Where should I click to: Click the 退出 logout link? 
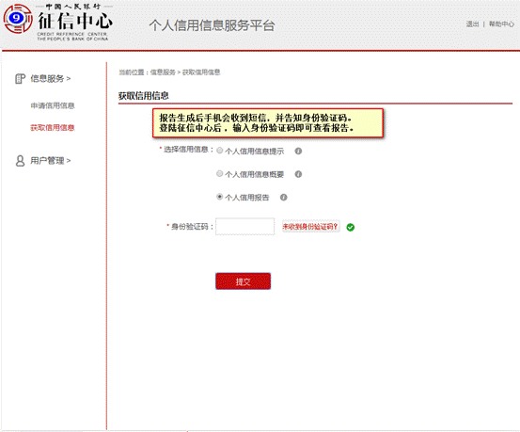click(x=472, y=24)
